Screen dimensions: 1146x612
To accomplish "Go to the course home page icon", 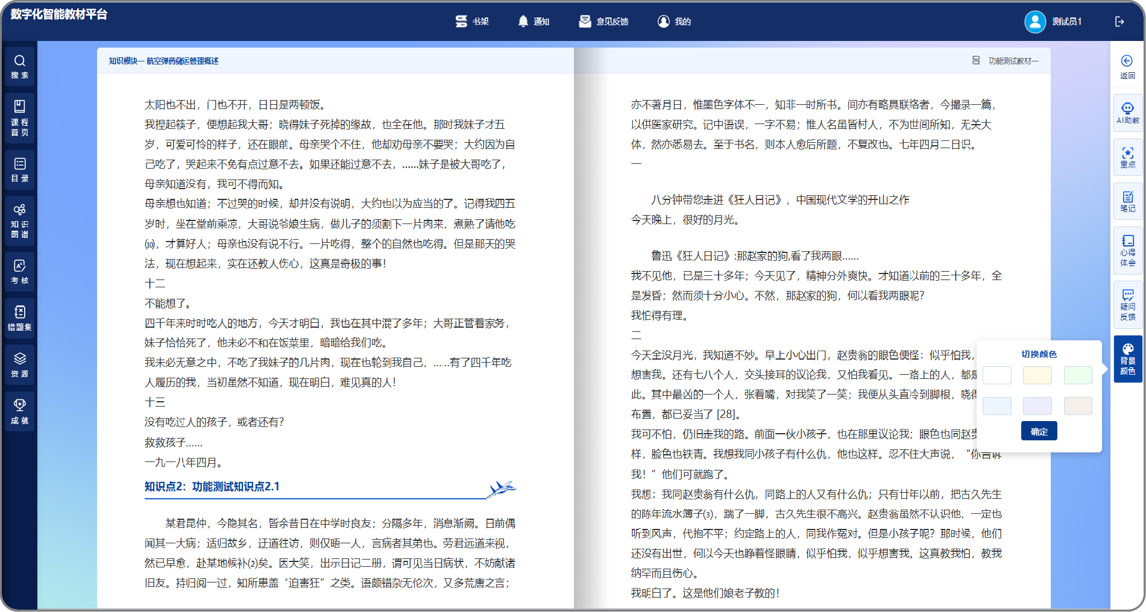I will [19, 117].
